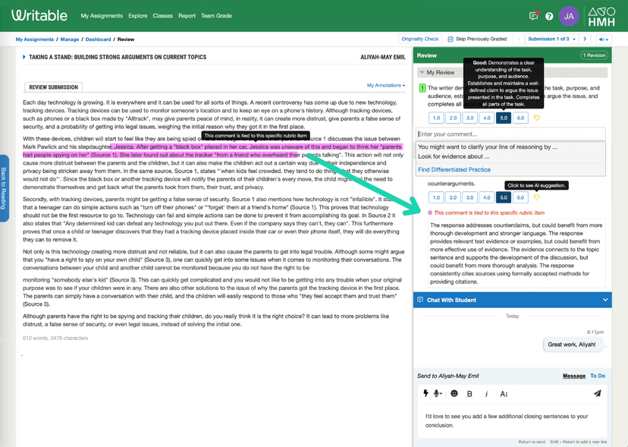Open the JA user profile avatar
Image resolution: width=628 pixels, height=447 pixels.
pos(570,16)
